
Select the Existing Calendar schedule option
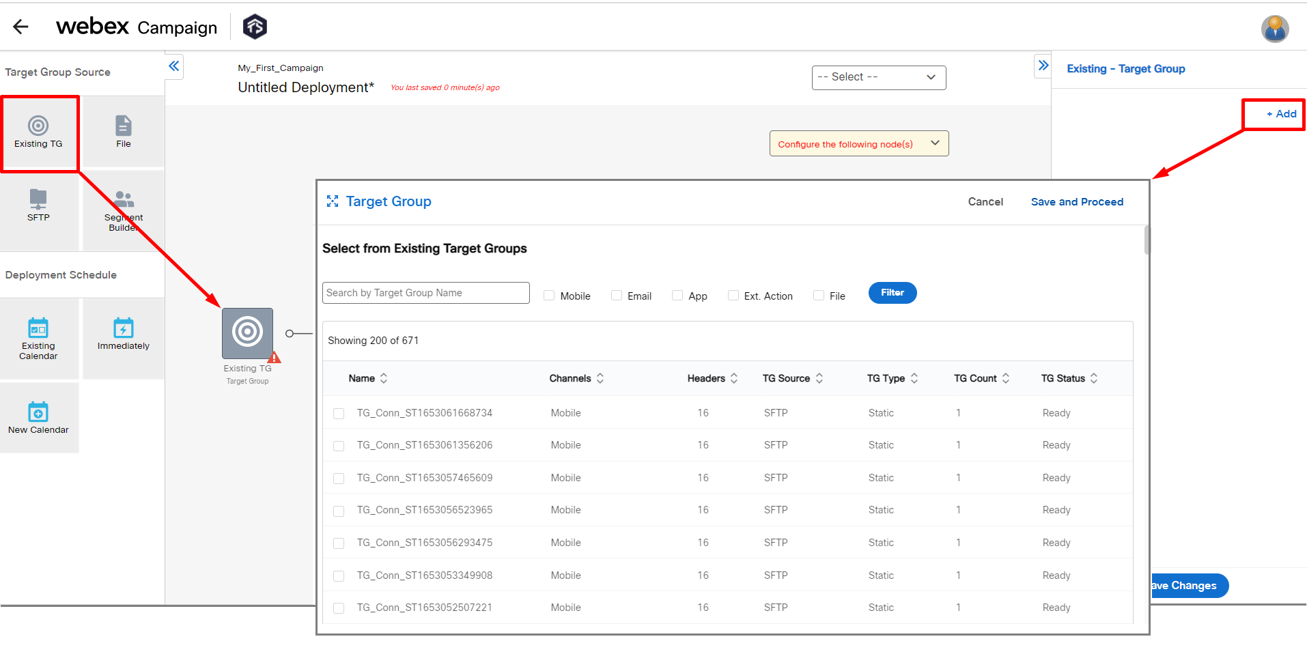[x=39, y=338]
